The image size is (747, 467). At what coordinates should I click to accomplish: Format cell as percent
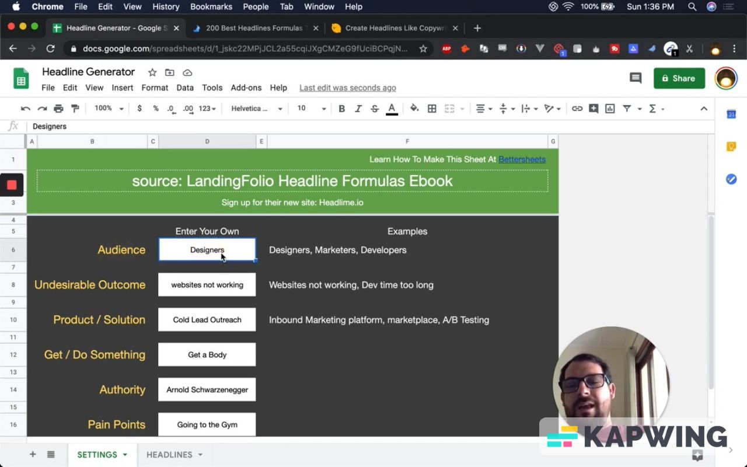(x=156, y=109)
